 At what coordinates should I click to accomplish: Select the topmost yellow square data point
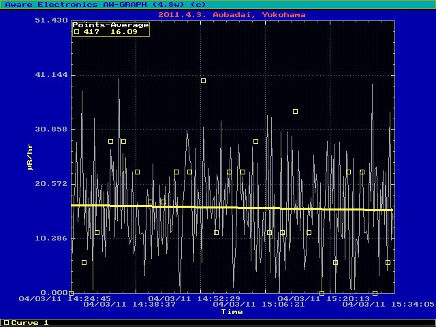tap(203, 81)
